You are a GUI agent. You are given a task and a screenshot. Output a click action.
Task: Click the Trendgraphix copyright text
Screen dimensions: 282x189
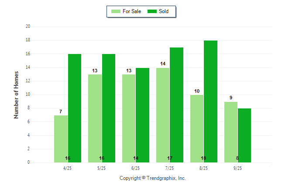click(x=153, y=178)
